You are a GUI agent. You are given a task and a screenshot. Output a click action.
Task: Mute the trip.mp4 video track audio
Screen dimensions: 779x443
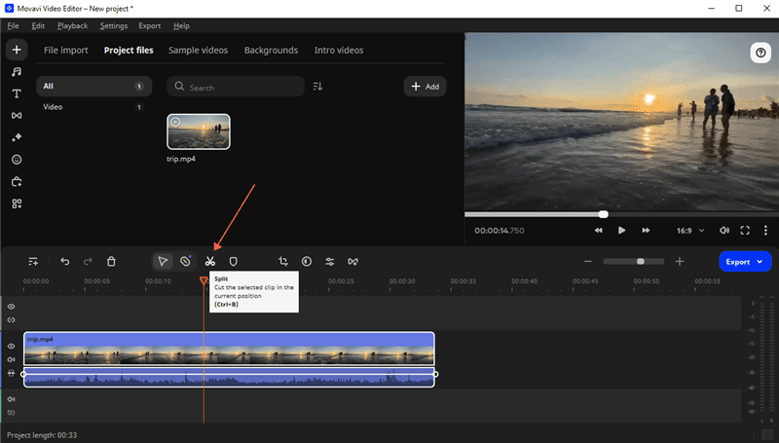12,359
